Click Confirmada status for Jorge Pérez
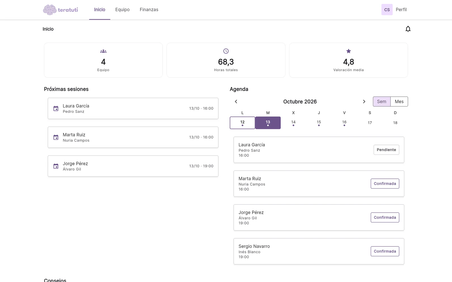Screen dimensions: 452x282 [385, 217]
